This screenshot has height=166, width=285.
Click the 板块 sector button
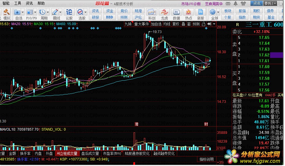click(228, 11)
